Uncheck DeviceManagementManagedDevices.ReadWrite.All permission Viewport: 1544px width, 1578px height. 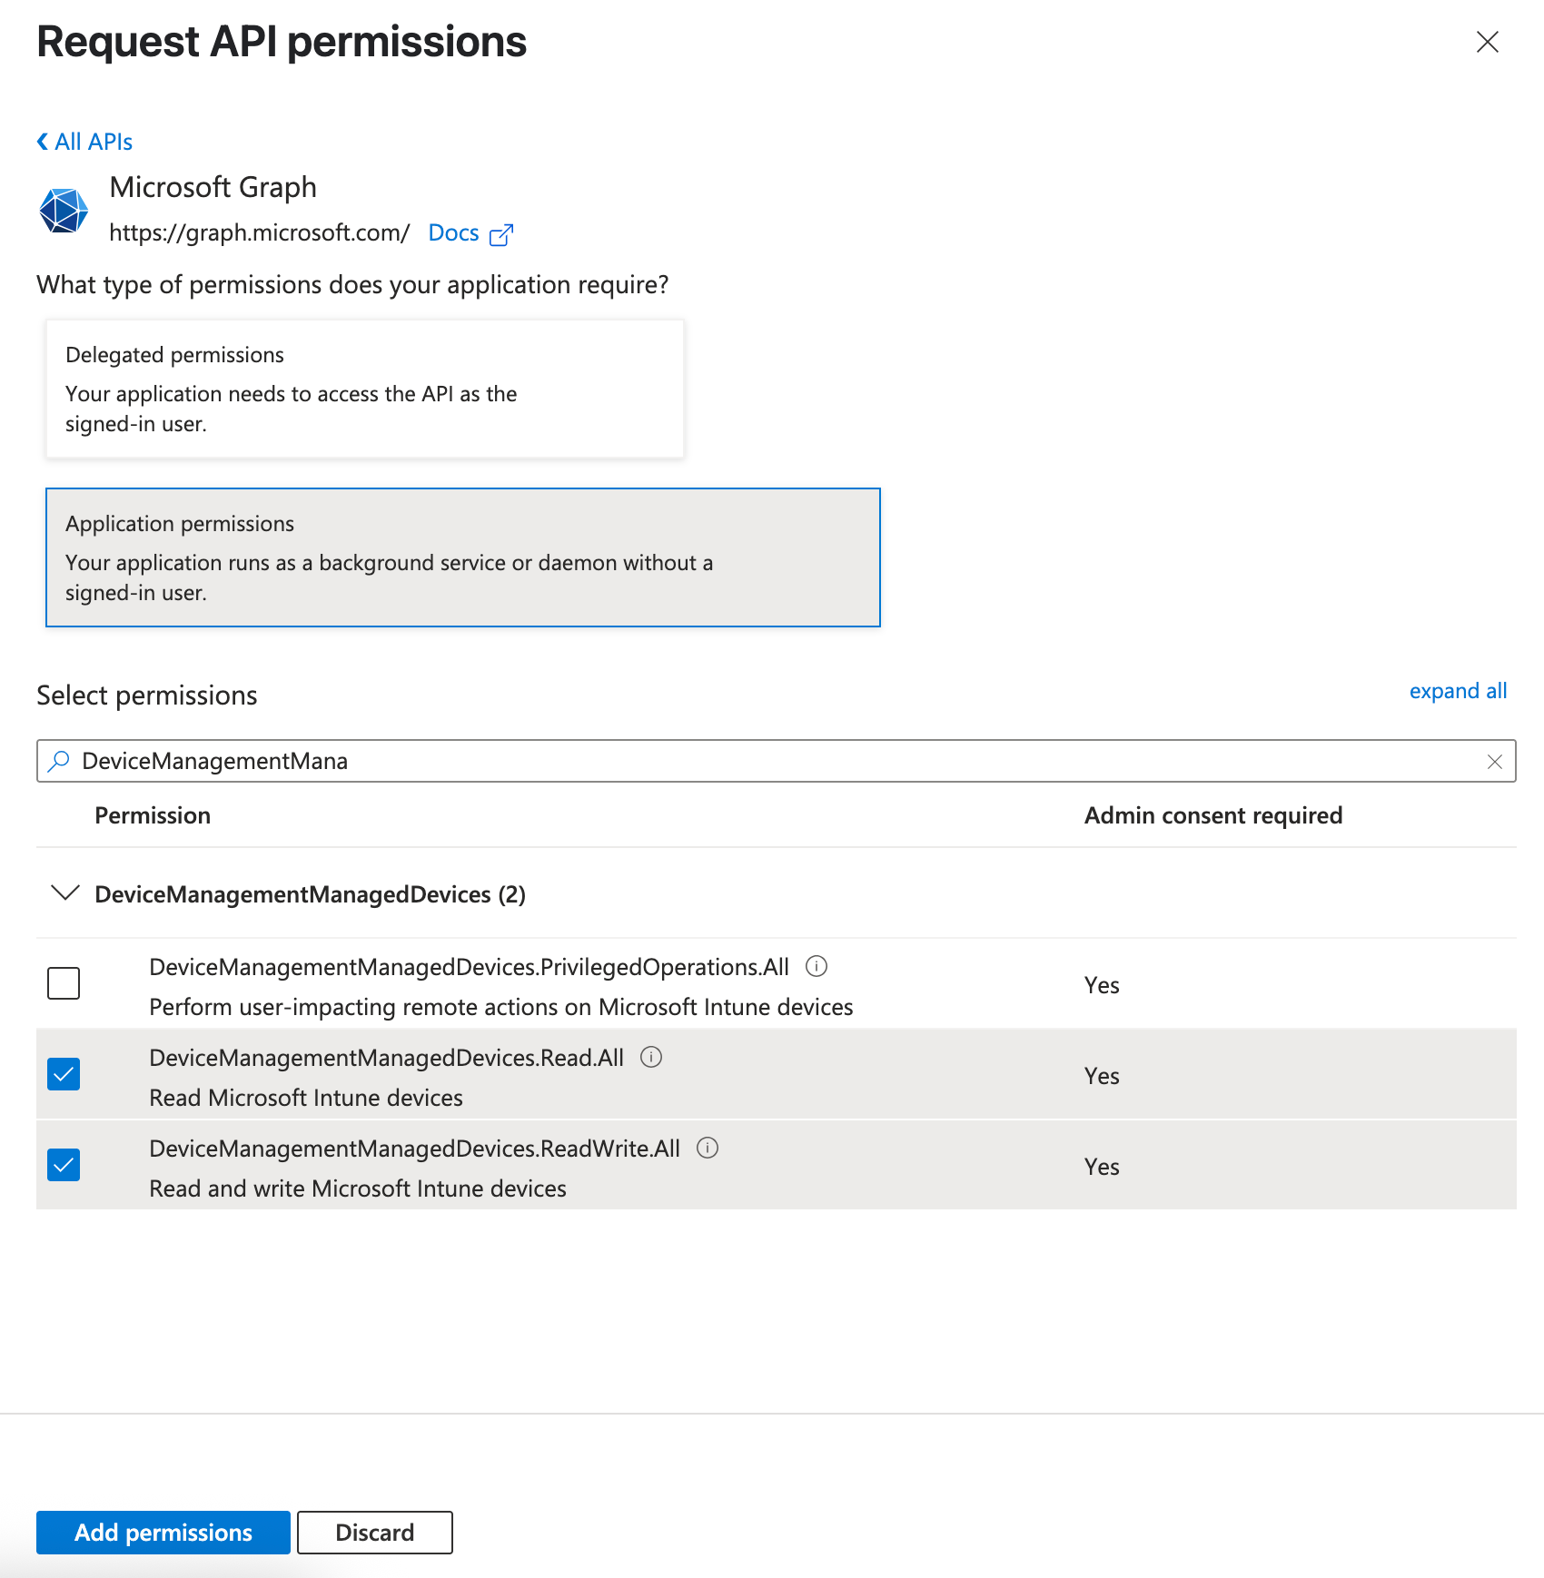(64, 1165)
